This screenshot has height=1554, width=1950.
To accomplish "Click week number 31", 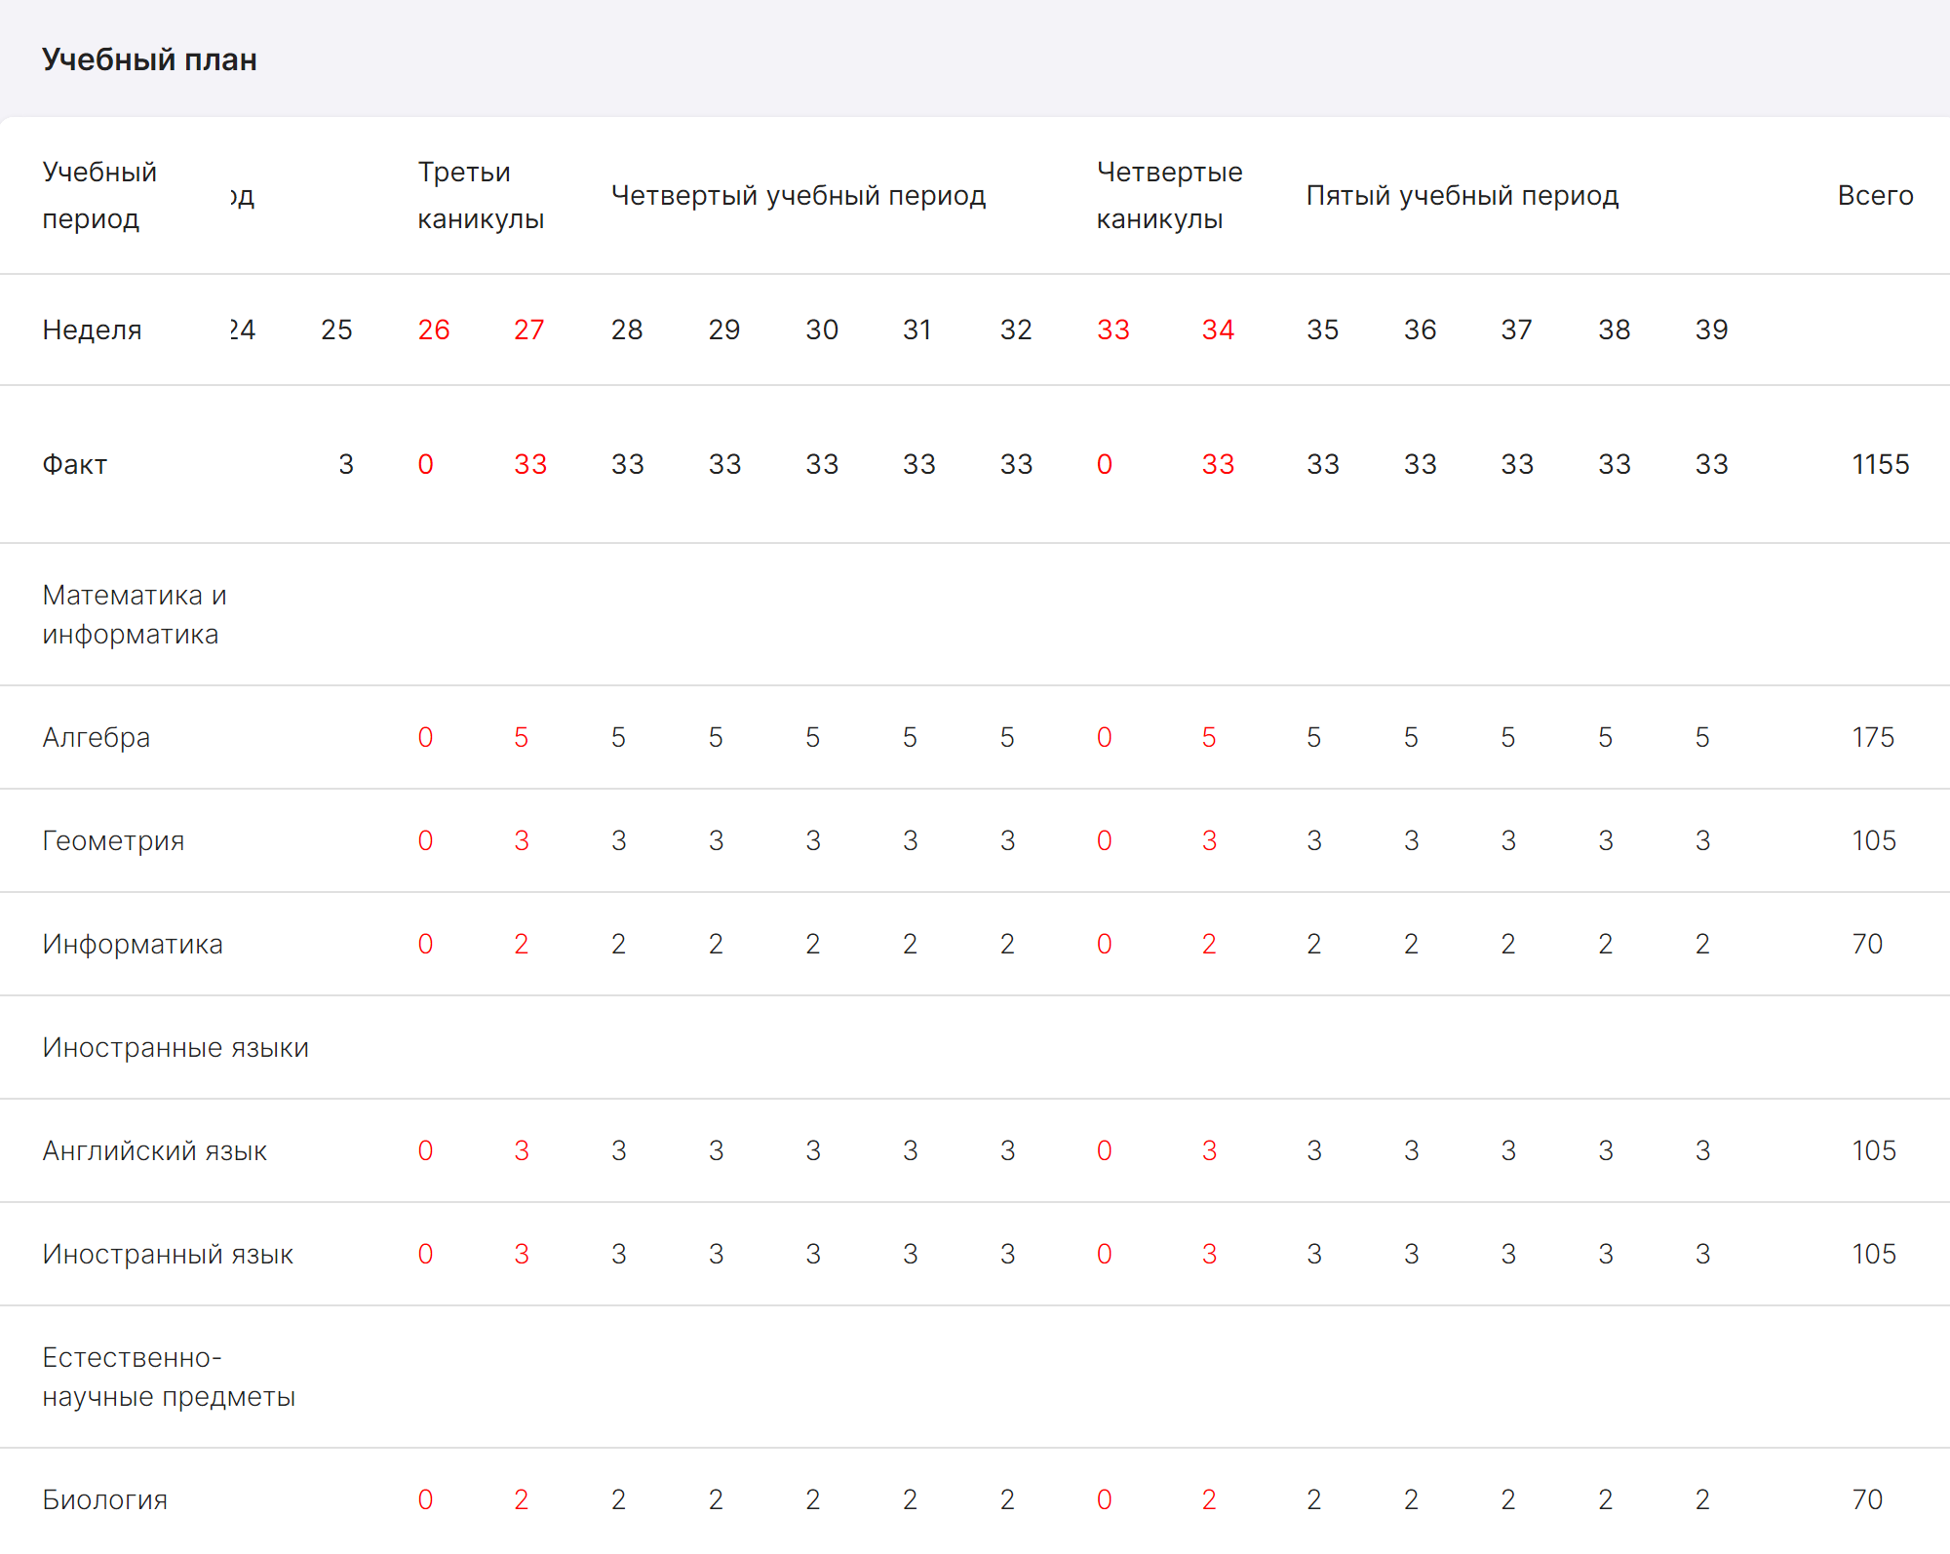I will [917, 330].
